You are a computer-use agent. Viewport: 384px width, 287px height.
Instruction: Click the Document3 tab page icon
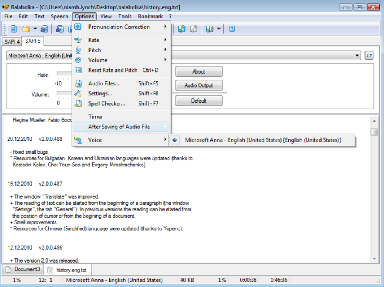(8, 269)
